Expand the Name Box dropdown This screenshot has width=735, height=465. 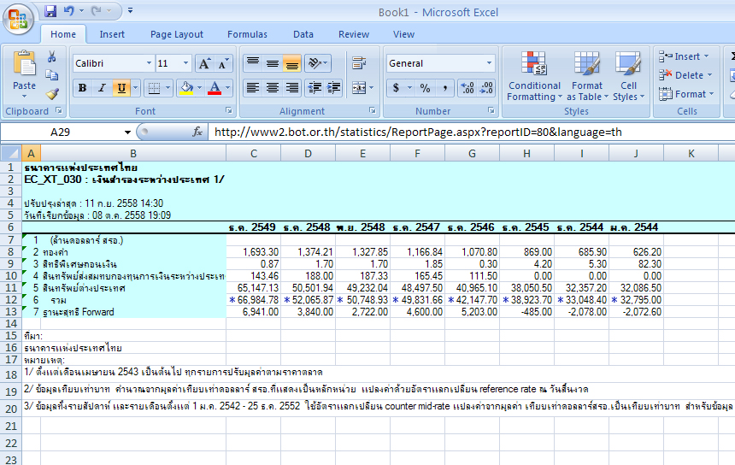pyautogui.click(x=127, y=132)
